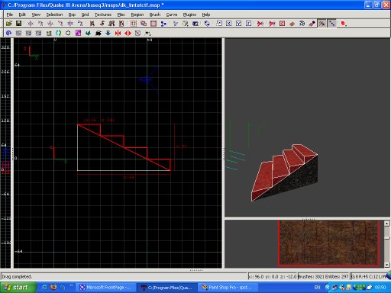The height and width of the screenshot is (293, 391).
Task: Select the brown stone texture thumbnail
Action: [329, 243]
